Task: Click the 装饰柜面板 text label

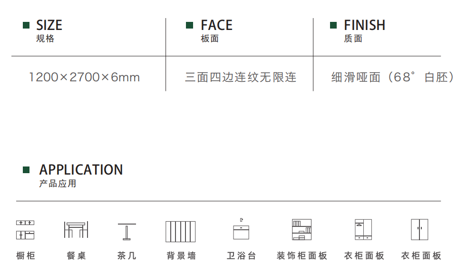Action: coord(302,256)
